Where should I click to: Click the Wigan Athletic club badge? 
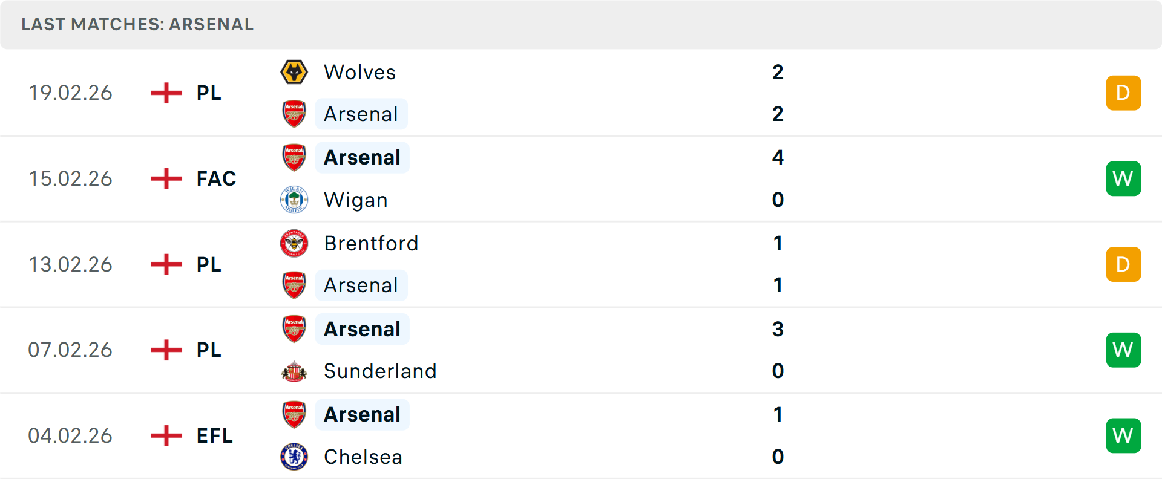click(294, 200)
